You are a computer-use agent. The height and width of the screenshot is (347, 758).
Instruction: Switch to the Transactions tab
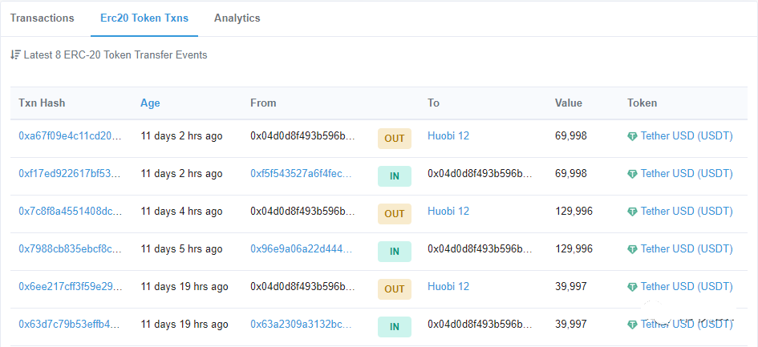click(x=43, y=18)
